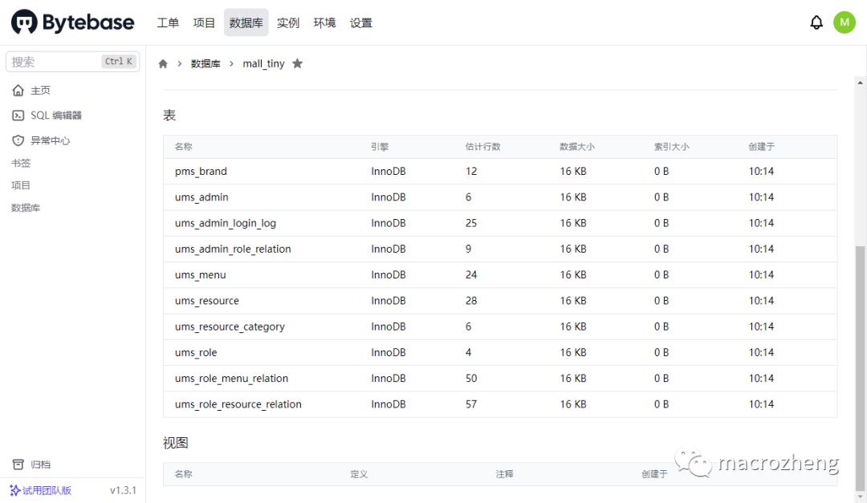Click the notification bell icon
The image size is (867, 503).
816,22
